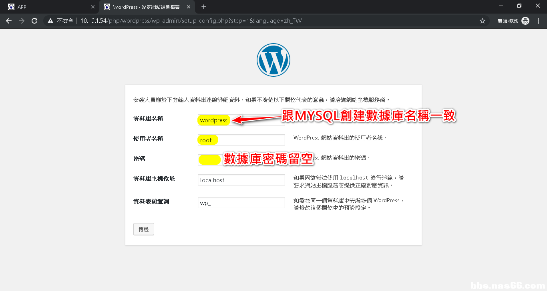Click the WordPress logo
The height and width of the screenshot is (291, 547).
[x=273, y=60]
